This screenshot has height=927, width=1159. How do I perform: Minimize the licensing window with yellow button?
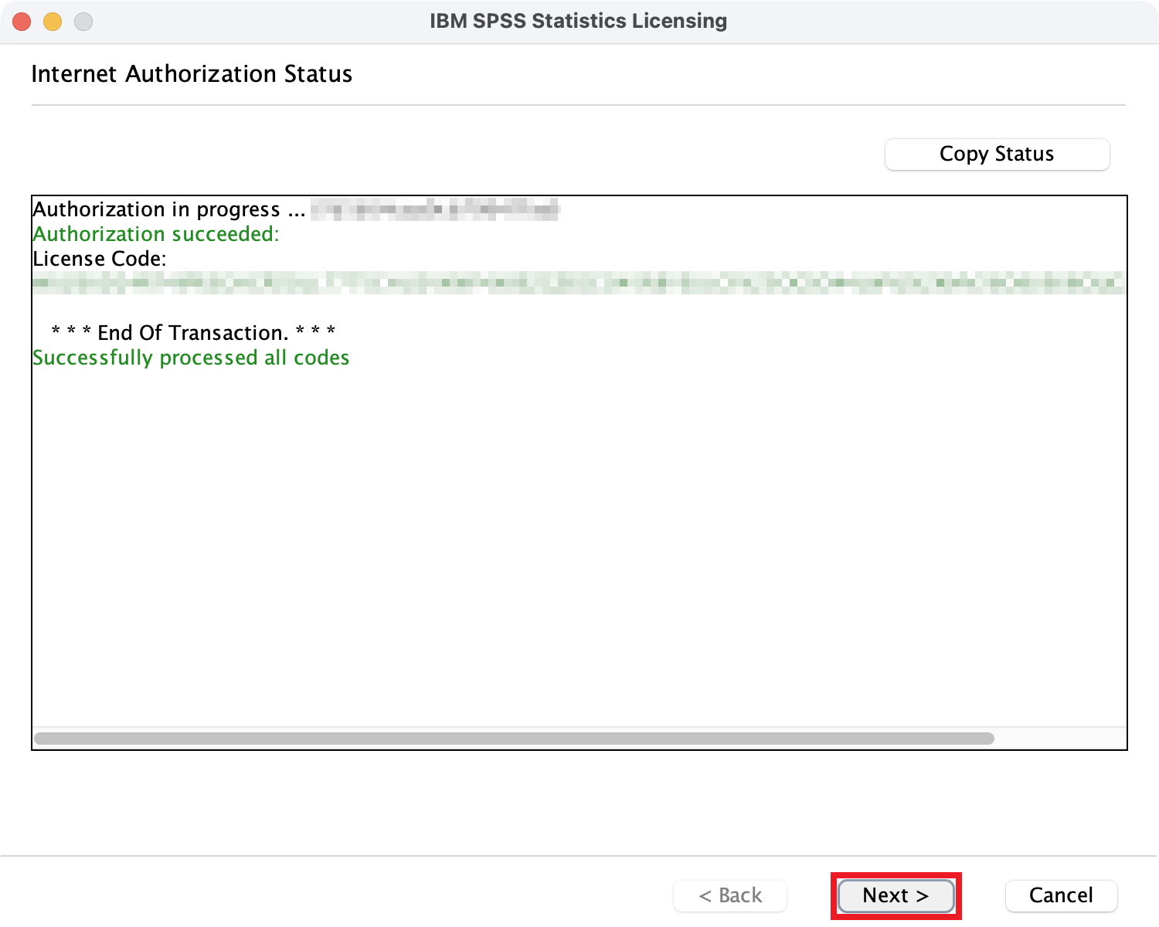53,22
